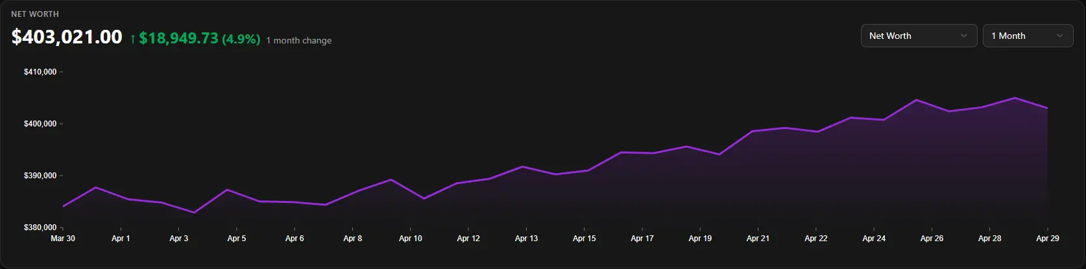Click the $400,000 y-axis label

[x=40, y=124]
